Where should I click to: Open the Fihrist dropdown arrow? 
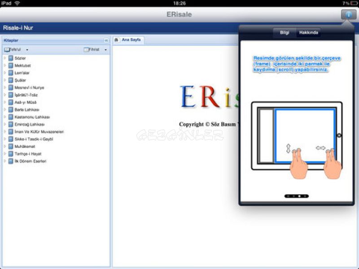[105, 50]
